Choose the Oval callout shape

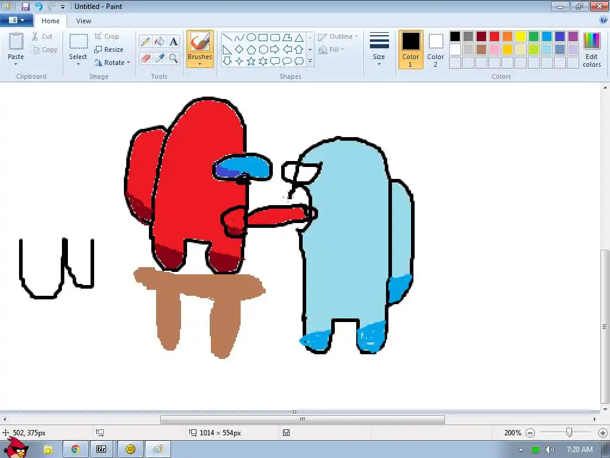287,61
